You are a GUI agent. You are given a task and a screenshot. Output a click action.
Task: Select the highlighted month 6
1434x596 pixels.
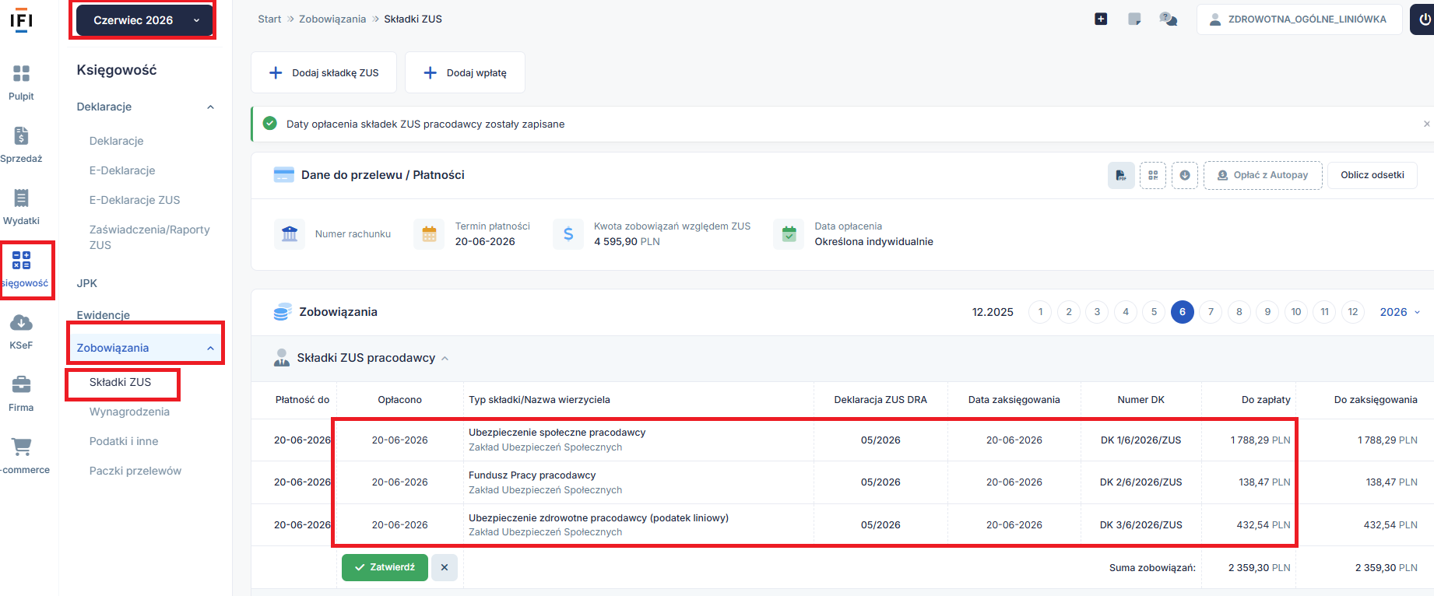click(1182, 312)
